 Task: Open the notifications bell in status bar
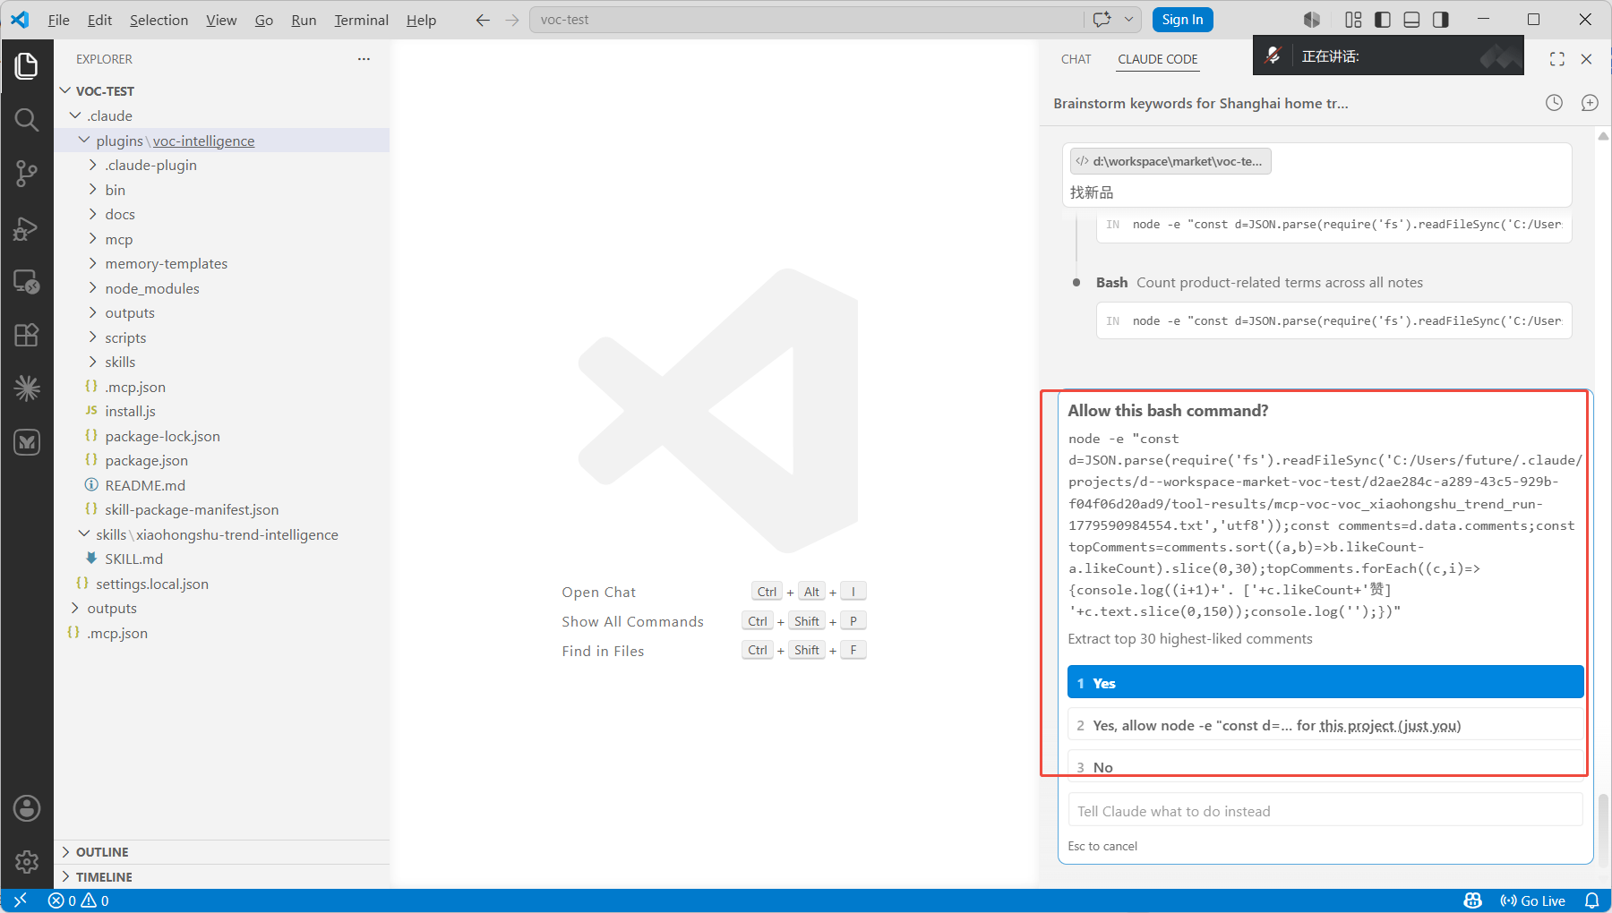pyautogui.click(x=1592, y=900)
